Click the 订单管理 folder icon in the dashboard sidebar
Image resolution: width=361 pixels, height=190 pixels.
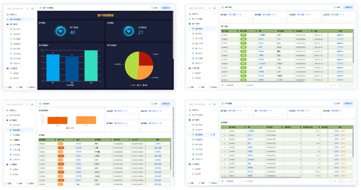[x=8, y=68]
